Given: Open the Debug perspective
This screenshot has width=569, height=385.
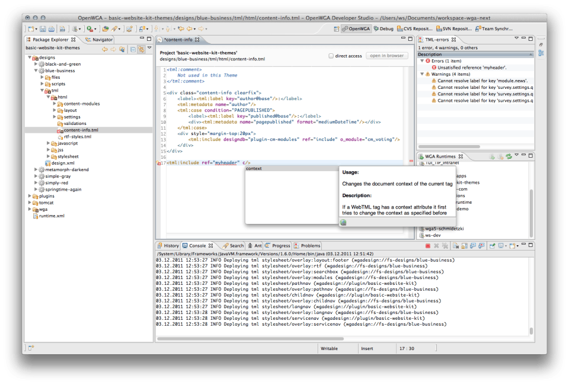Looking at the screenshot, I should tap(383, 28).
